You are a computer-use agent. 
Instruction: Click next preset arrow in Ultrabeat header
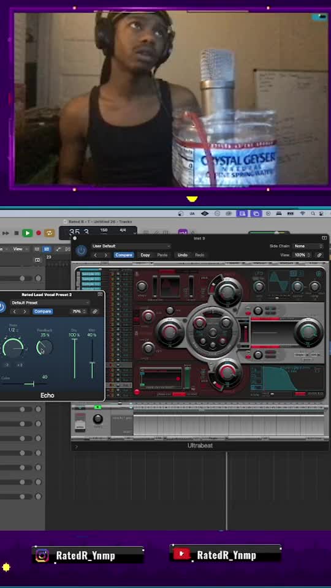[x=106, y=255]
